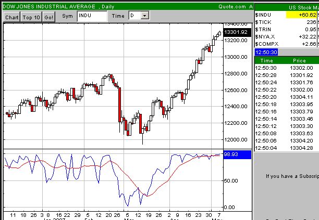Click the 13301.76 price at 12:50:24

(301, 83)
